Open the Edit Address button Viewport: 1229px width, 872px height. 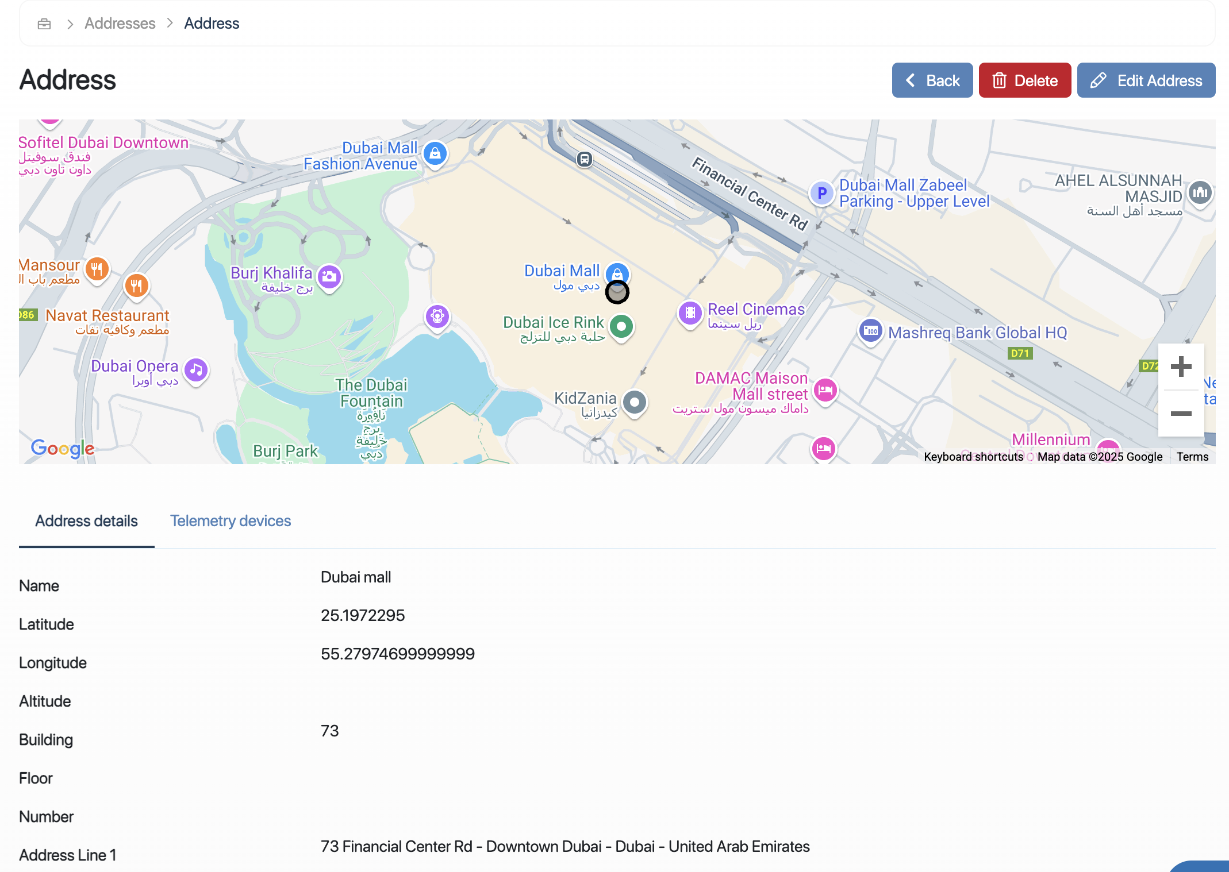click(x=1146, y=80)
